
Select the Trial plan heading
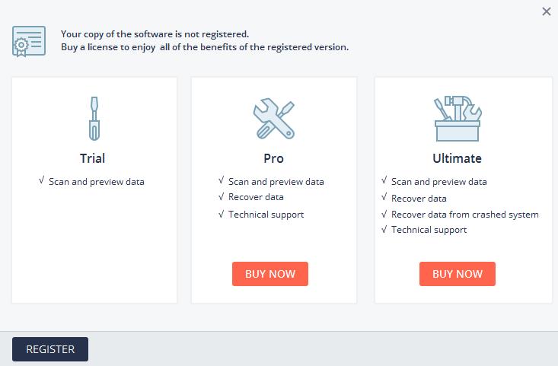(x=93, y=158)
